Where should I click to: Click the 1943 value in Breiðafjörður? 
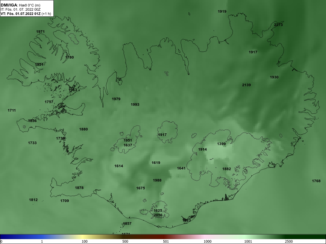73,90
